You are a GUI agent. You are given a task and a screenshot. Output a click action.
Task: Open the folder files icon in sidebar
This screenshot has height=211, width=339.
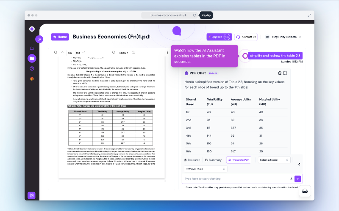click(32, 58)
